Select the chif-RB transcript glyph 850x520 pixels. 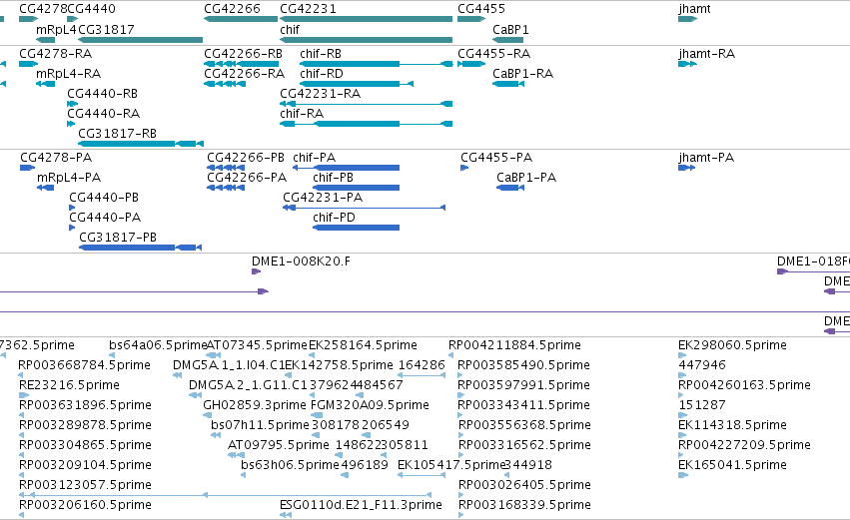point(377,64)
